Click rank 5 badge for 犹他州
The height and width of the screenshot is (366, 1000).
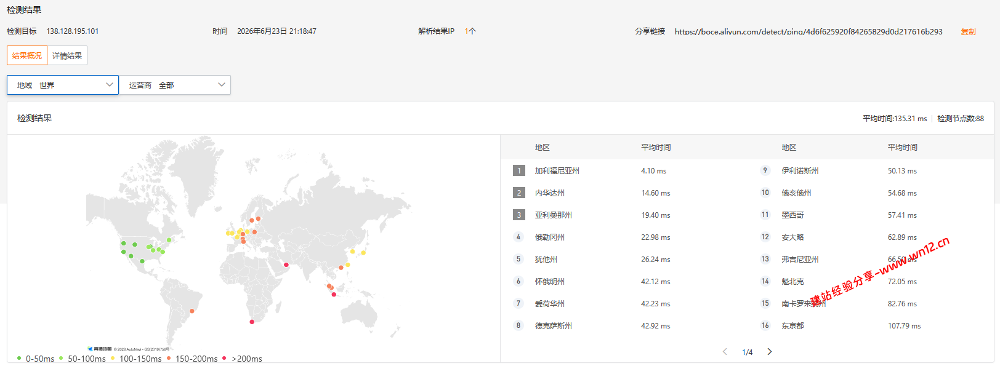click(518, 259)
